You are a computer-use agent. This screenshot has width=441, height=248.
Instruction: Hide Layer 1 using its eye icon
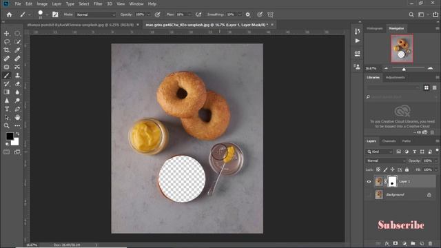tap(369, 182)
